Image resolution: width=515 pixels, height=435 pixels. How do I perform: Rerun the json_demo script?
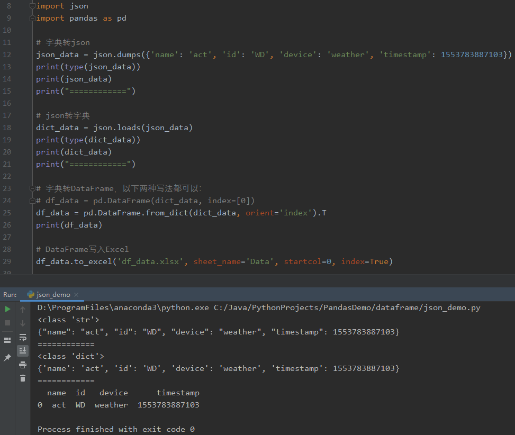(x=7, y=309)
